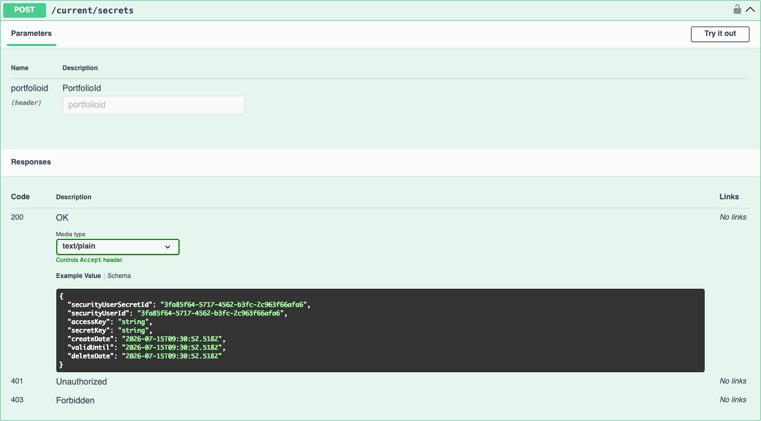Image resolution: width=761 pixels, height=421 pixels.
Task: Click the Unauthorized description
Action: click(81, 382)
